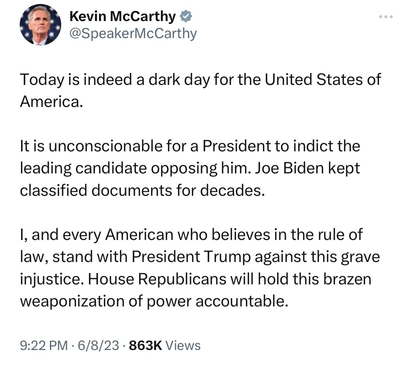The height and width of the screenshot is (365, 415).
Task: Click the Views label beside the count
Action: tap(183, 345)
